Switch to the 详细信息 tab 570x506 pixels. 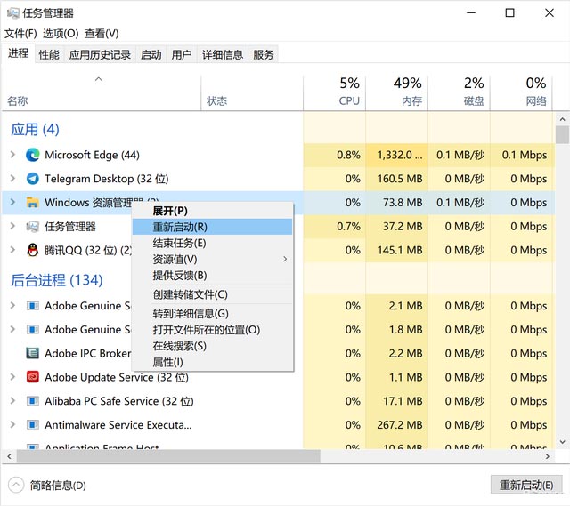click(223, 55)
